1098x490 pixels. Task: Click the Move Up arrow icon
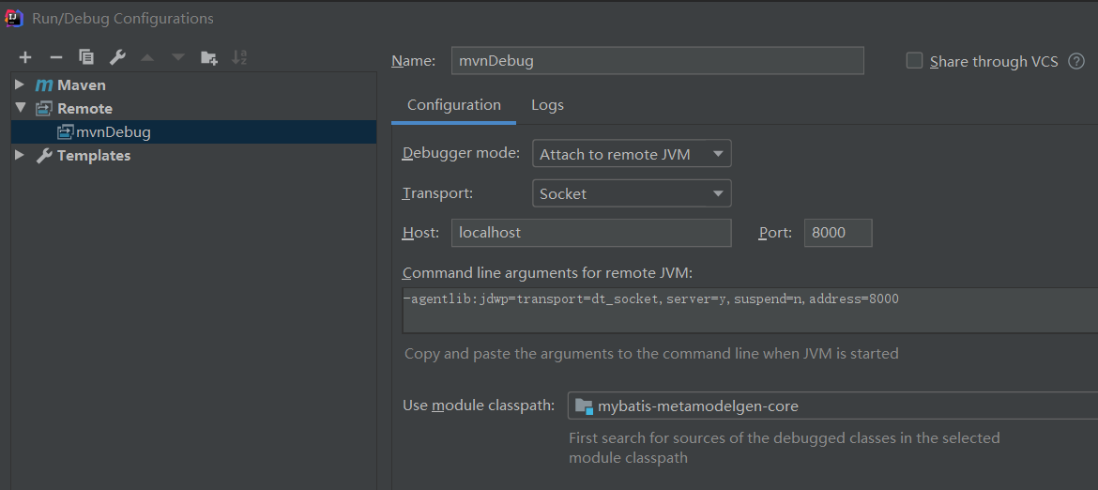tap(147, 58)
